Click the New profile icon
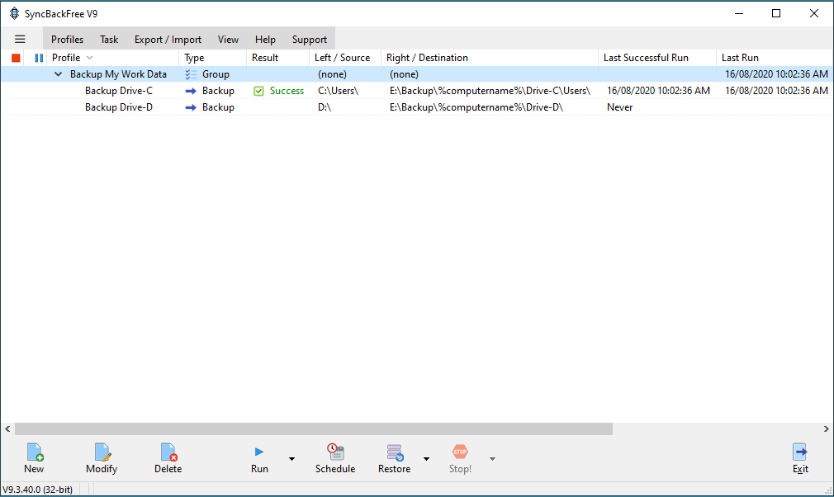This screenshot has width=834, height=497. pos(34,452)
